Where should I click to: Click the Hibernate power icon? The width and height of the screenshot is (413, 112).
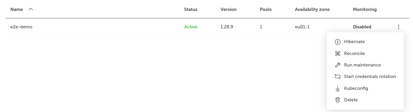pyautogui.click(x=337, y=42)
